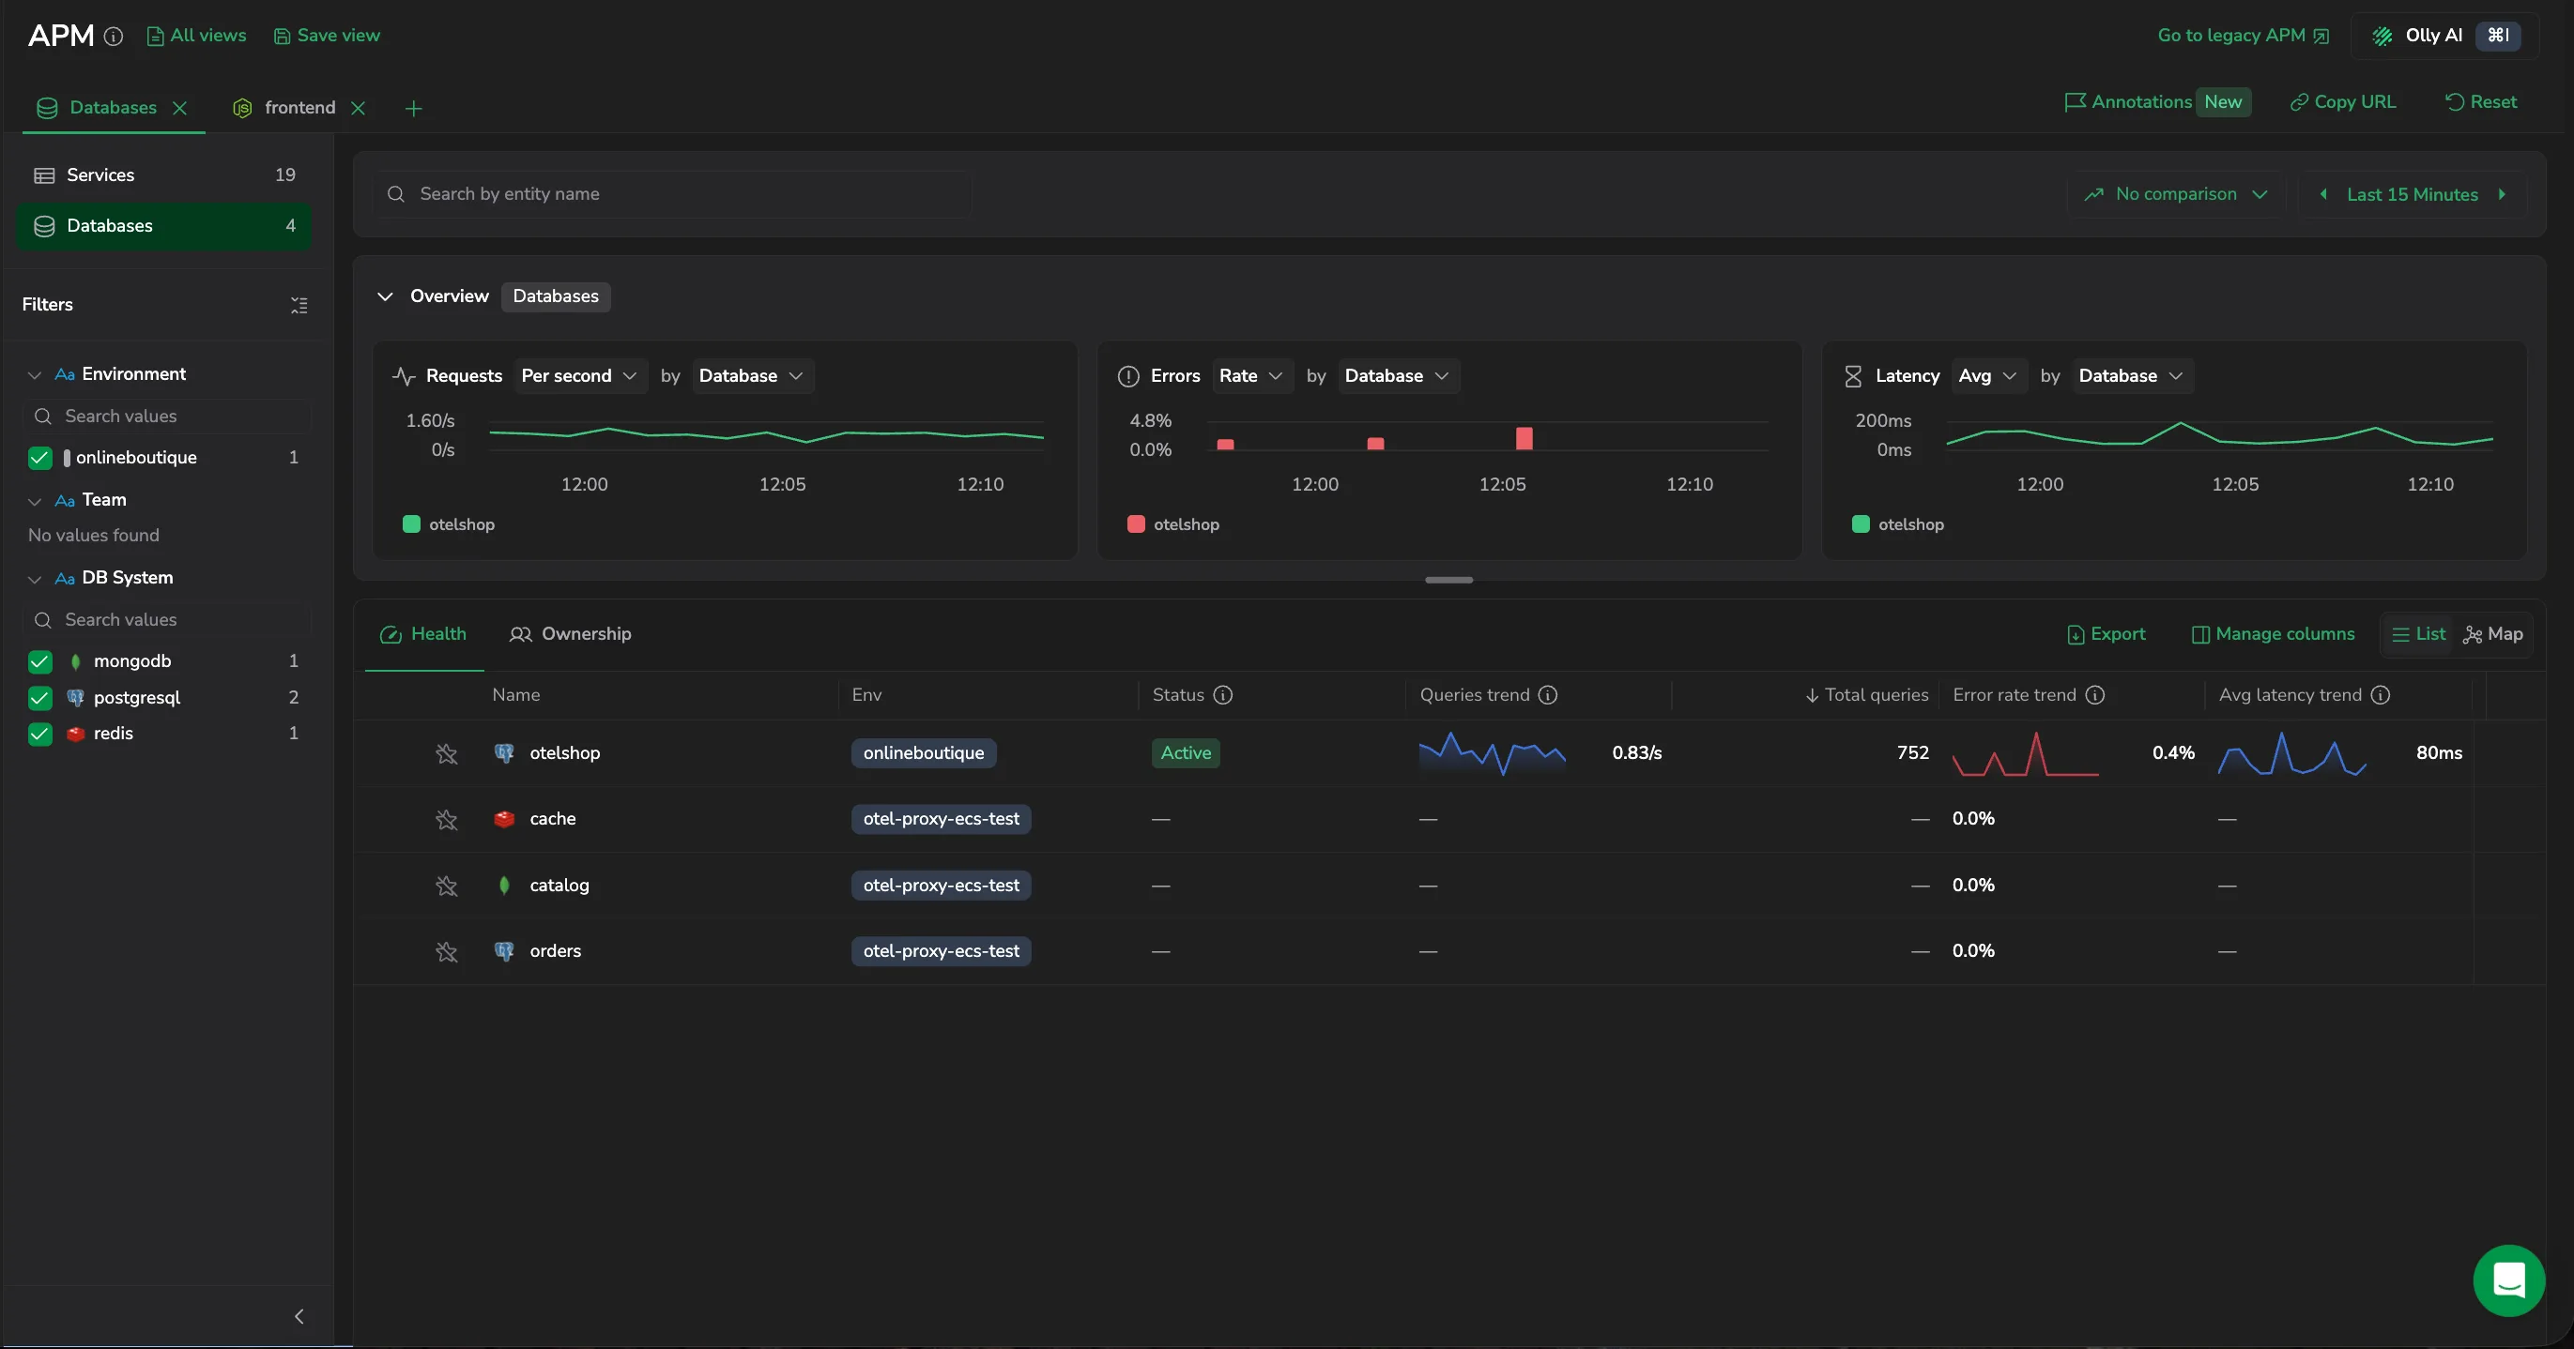Click the Requests pulse icon

click(404, 376)
